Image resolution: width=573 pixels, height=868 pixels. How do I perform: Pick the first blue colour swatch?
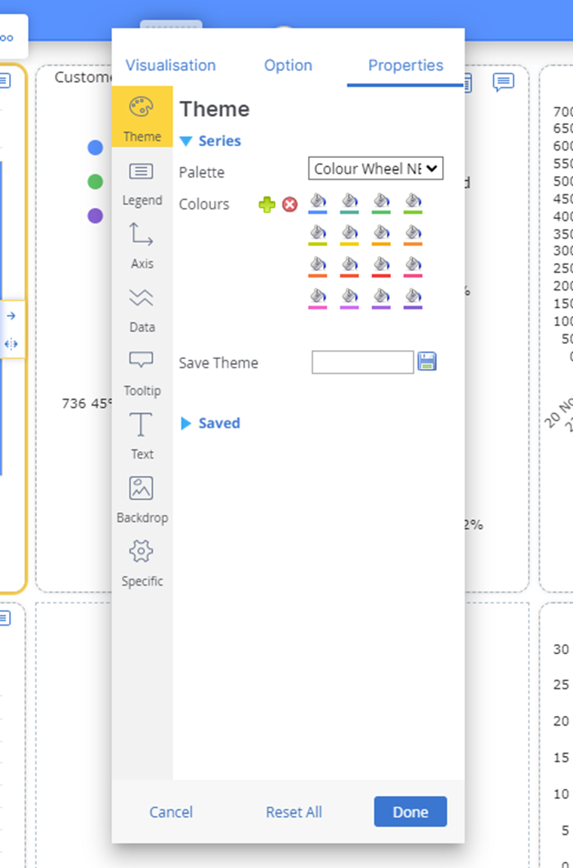(318, 203)
